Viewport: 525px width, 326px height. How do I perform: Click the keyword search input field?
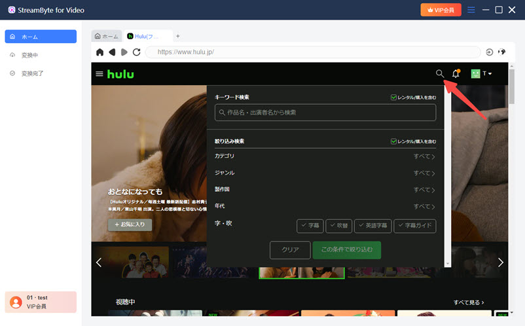pyautogui.click(x=325, y=113)
